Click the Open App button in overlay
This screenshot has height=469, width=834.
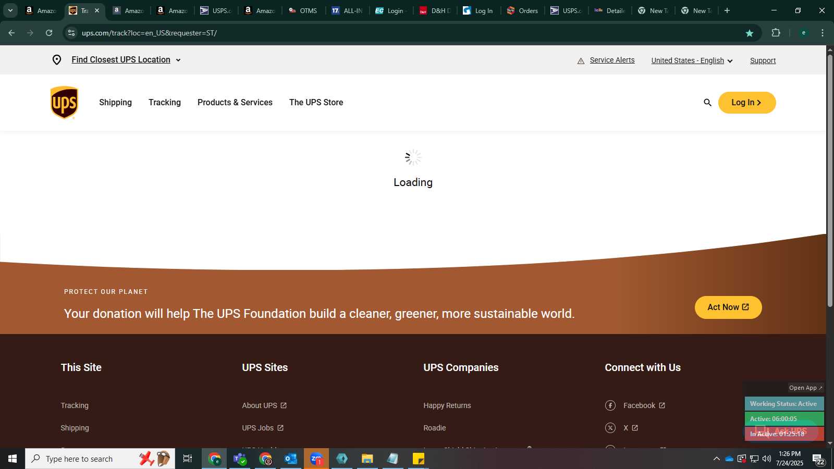805,388
